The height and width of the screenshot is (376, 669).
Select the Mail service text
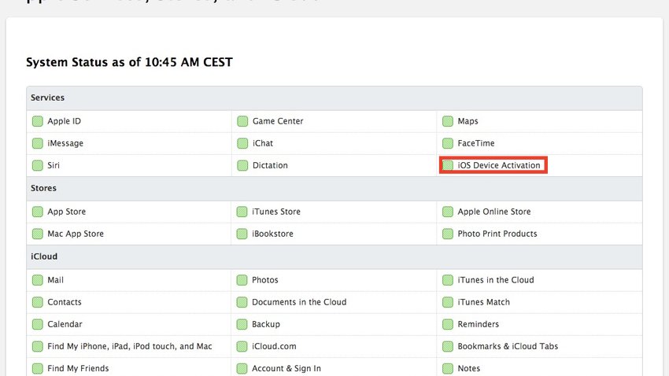(x=55, y=280)
